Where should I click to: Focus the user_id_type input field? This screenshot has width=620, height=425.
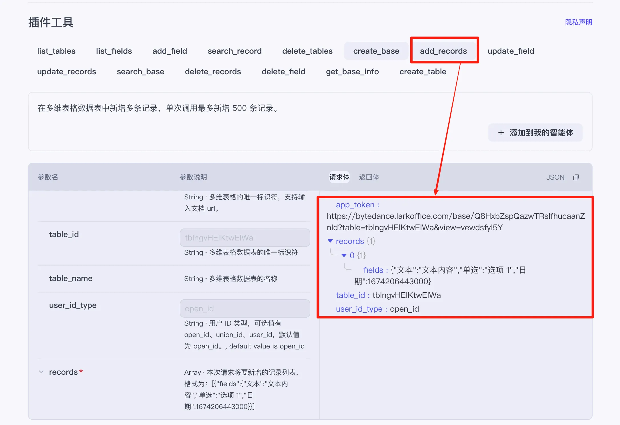click(x=245, y=308)
